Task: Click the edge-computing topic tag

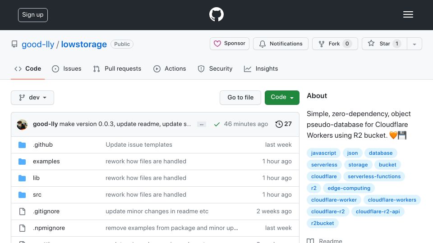Action: (349, 188)
